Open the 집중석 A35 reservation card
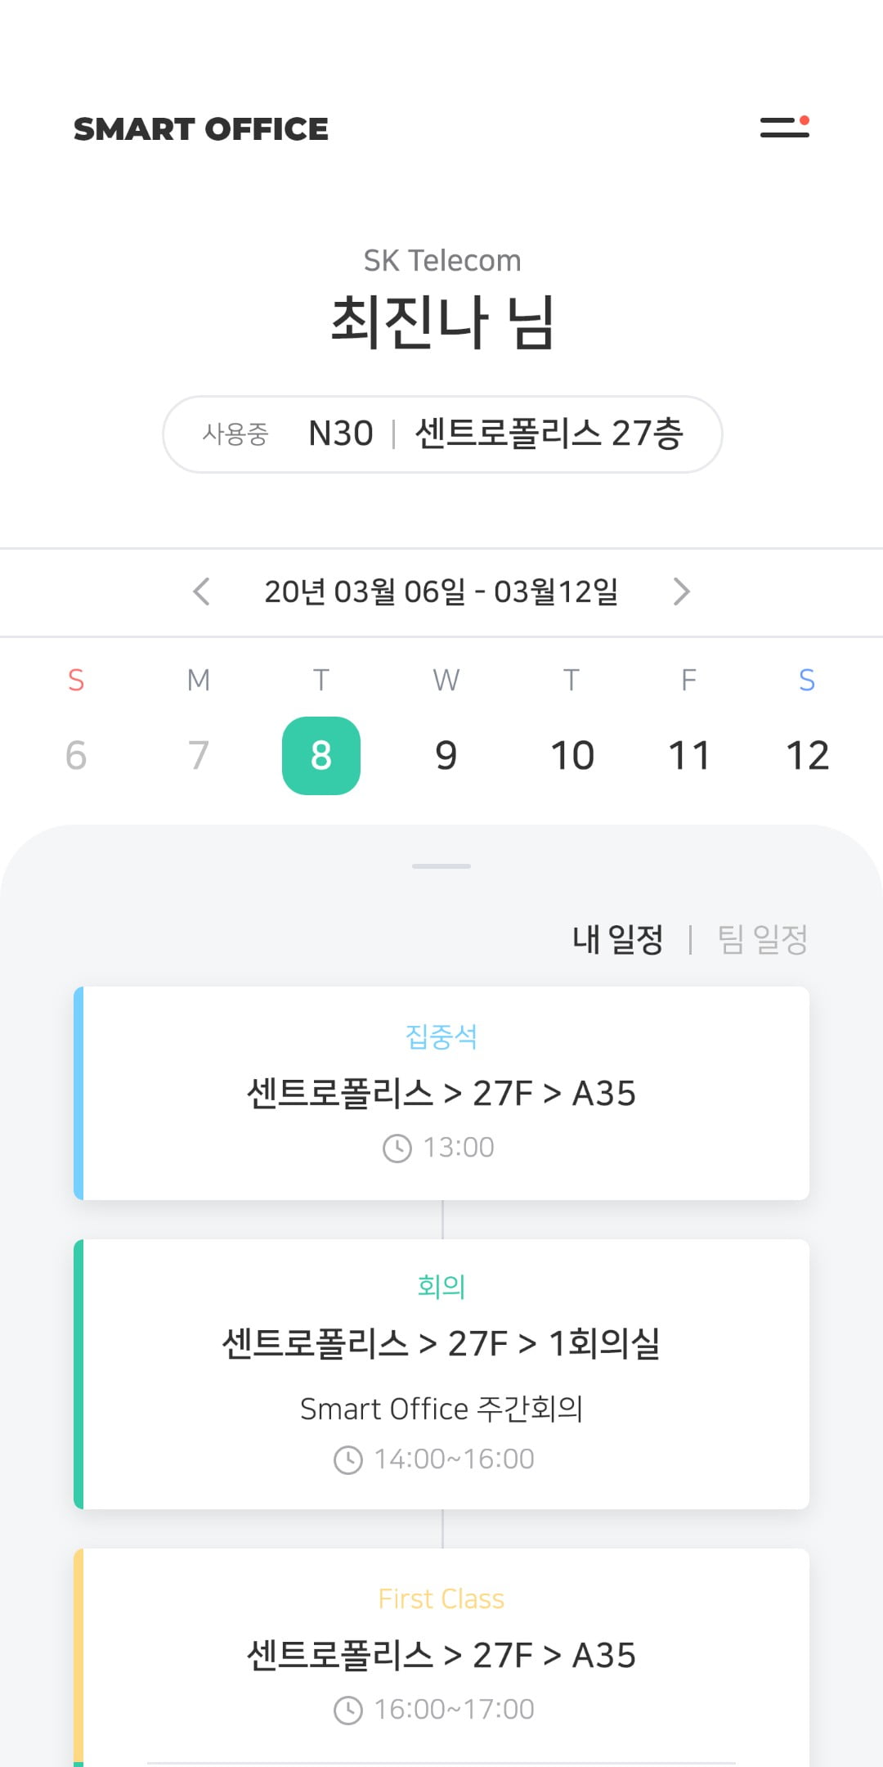883x1767 pixels. click(441, 1093)
